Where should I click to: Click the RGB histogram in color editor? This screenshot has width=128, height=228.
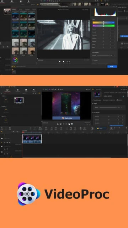[105, 12]
